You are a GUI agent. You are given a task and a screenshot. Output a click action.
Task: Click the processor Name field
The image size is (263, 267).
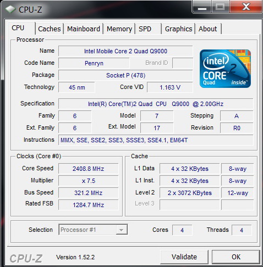pyautogui.click(x=125, y=51)
